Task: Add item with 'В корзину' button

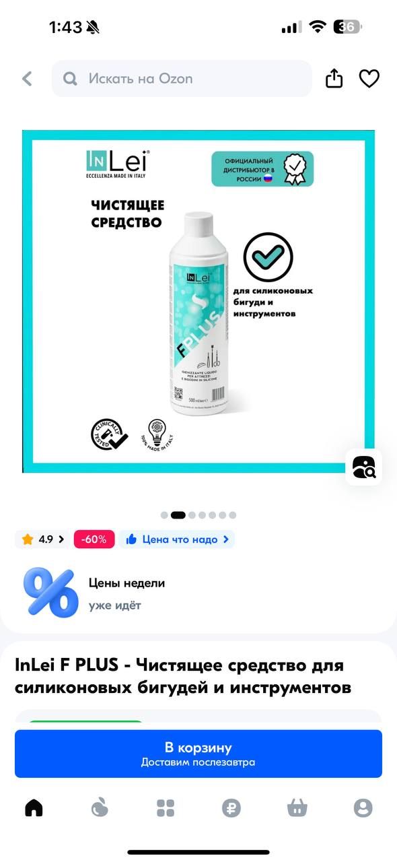Action: (x=199, y=754)
